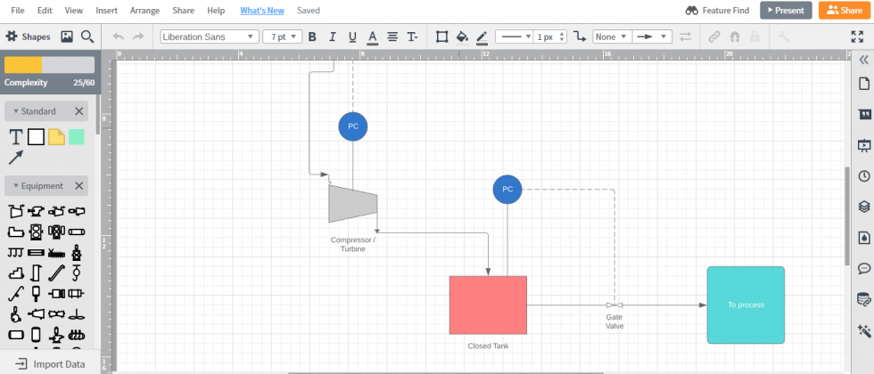This screenshot has width=874, height=374.
Task: Collapse the right dock chevrons
Action: coord(864,60)
